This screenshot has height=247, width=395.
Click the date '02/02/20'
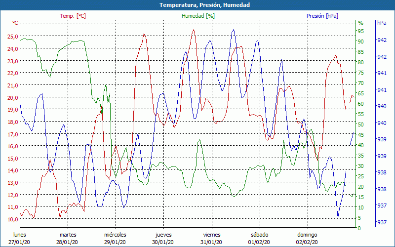pyautogui.click(x=307, y=243)
